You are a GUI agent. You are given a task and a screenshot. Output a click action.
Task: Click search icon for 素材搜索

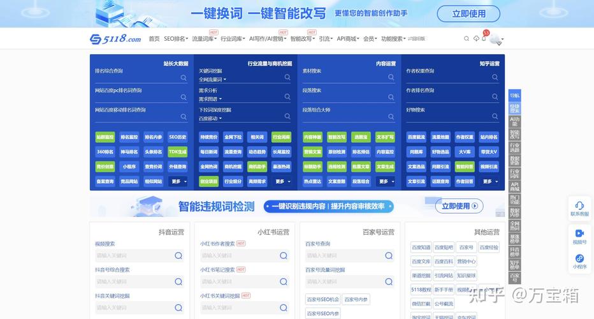coord(391,77)
